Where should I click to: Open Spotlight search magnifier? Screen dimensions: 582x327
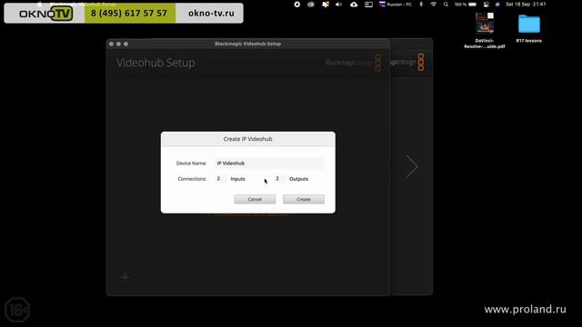[446, 5]
